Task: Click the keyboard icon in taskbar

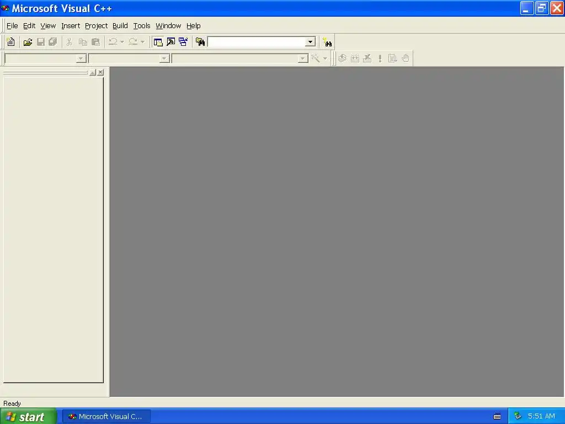Action: (497, 416)
